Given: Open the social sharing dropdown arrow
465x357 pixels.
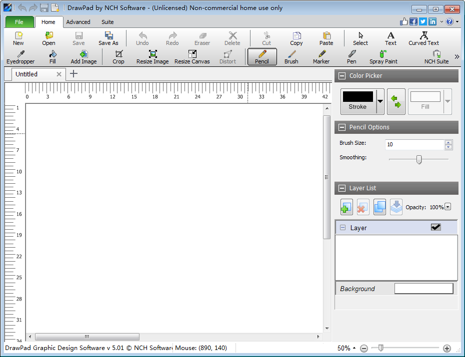Looking at the screenshot, I should click(x=441, y=21).
